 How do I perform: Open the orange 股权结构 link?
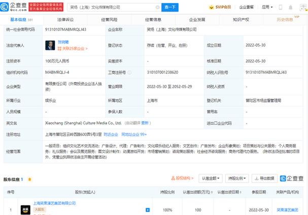coord(183,178)
